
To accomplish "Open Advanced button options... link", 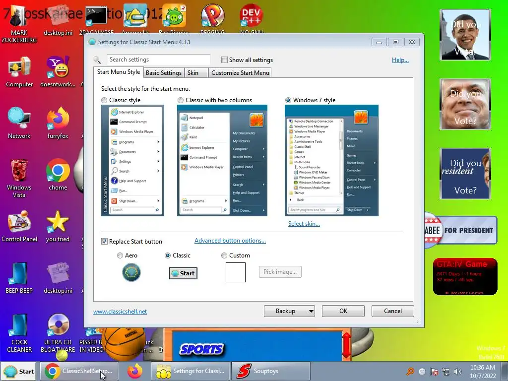I will pyautogui.click(x=230, y=241).
